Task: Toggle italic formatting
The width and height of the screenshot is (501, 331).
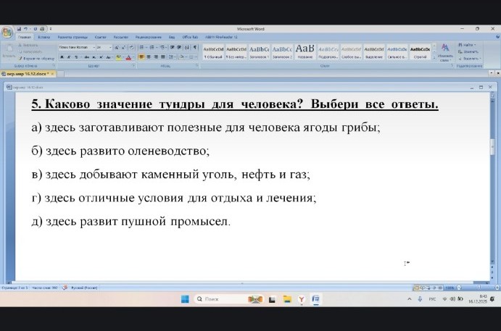Action: 69,57
